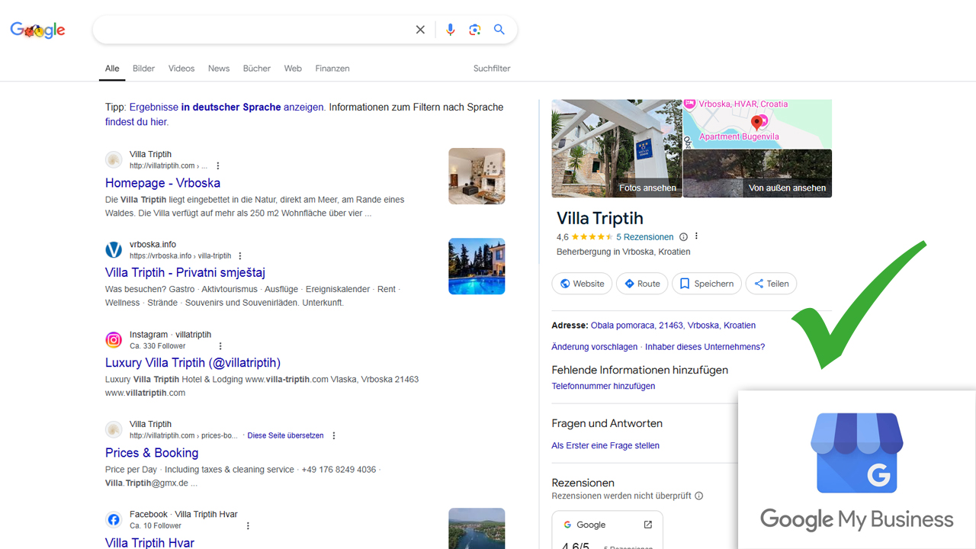Screen dimensions: 976x549
Task: Open the Homepage - Vrboska result
Action: [x=162, y=183]
